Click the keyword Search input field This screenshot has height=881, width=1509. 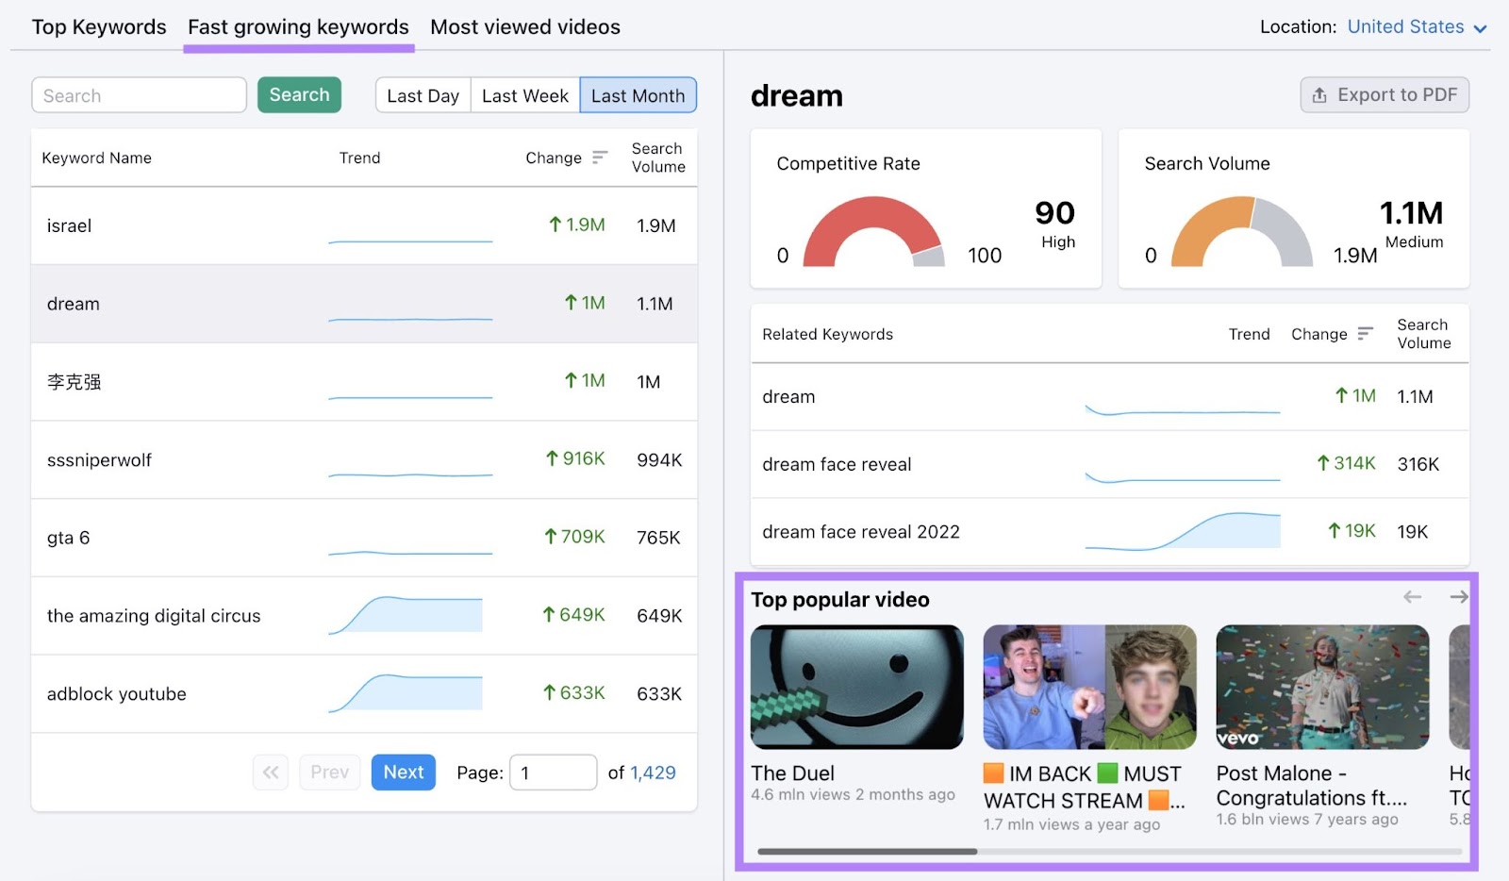point(139,95)
